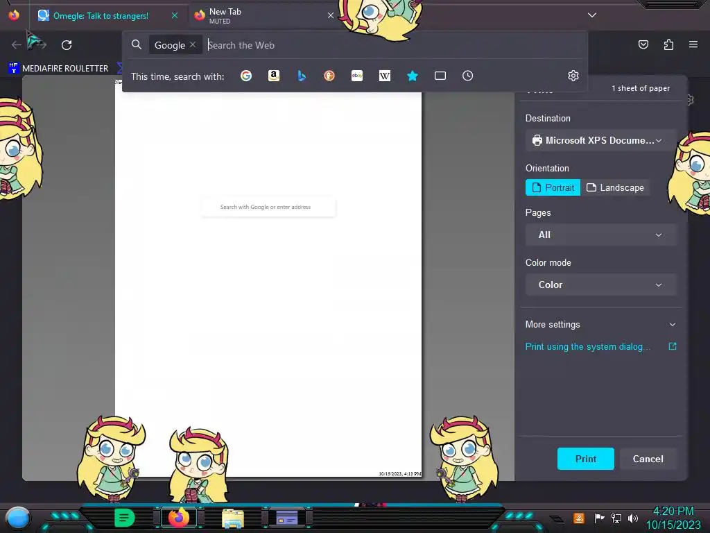The height and width of the screenshot is (533, 710).
Task: Open search settings gear icon
Action: (573, 76)
